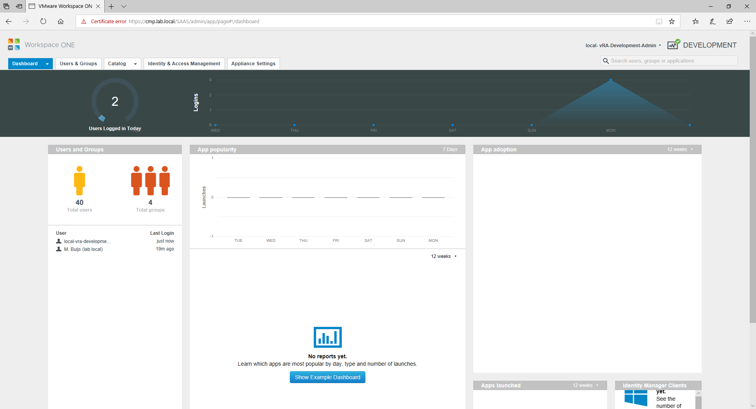Click the set tabs aside icon
The width and height of the screenshot is (756, 409).
pyautogui.click(x=19, y=6)
